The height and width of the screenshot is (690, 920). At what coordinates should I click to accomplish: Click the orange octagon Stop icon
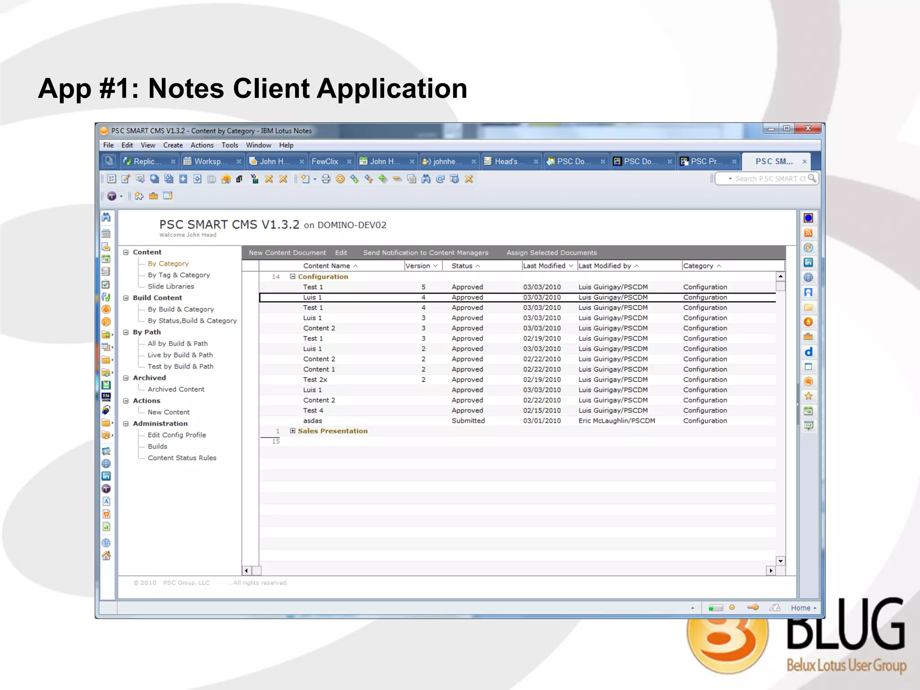340,179
